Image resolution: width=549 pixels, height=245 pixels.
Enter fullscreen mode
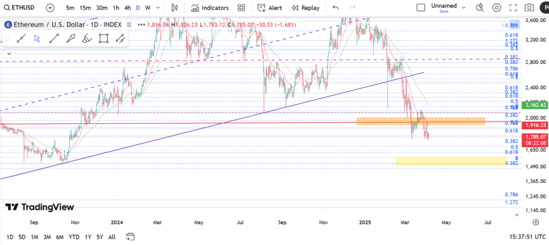(x=513, y=8)
